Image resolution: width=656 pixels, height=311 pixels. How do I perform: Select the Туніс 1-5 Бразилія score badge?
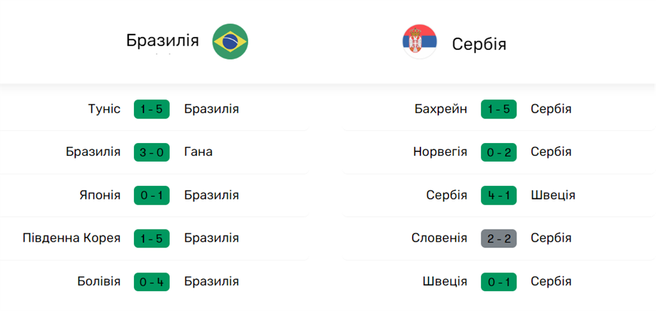coord(151,109)
